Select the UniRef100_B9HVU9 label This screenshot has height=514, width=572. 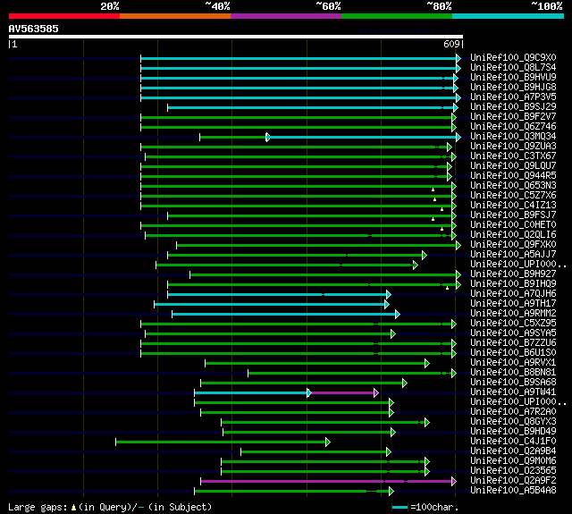(513, 78)
